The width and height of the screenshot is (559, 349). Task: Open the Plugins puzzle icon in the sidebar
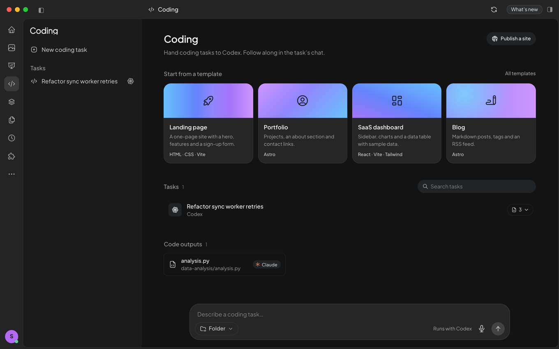click(12, 156)
